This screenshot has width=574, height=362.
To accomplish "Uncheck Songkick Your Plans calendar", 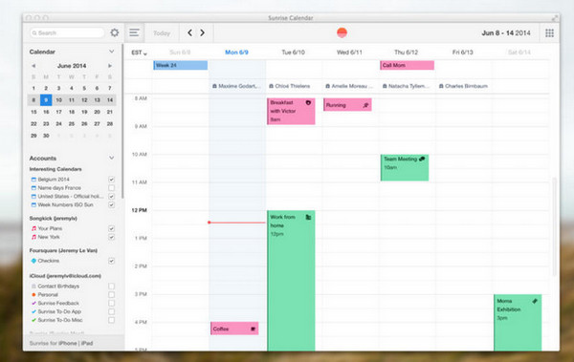I will (x=112, y=228).
